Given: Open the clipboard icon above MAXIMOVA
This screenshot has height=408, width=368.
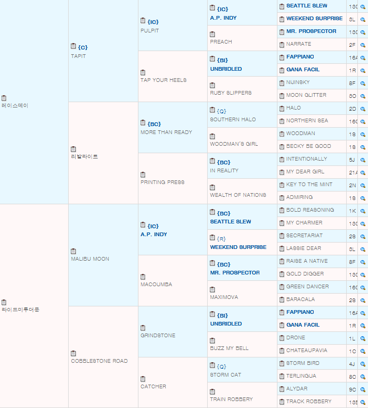Looking at the screenshot, I should (212, 289).
